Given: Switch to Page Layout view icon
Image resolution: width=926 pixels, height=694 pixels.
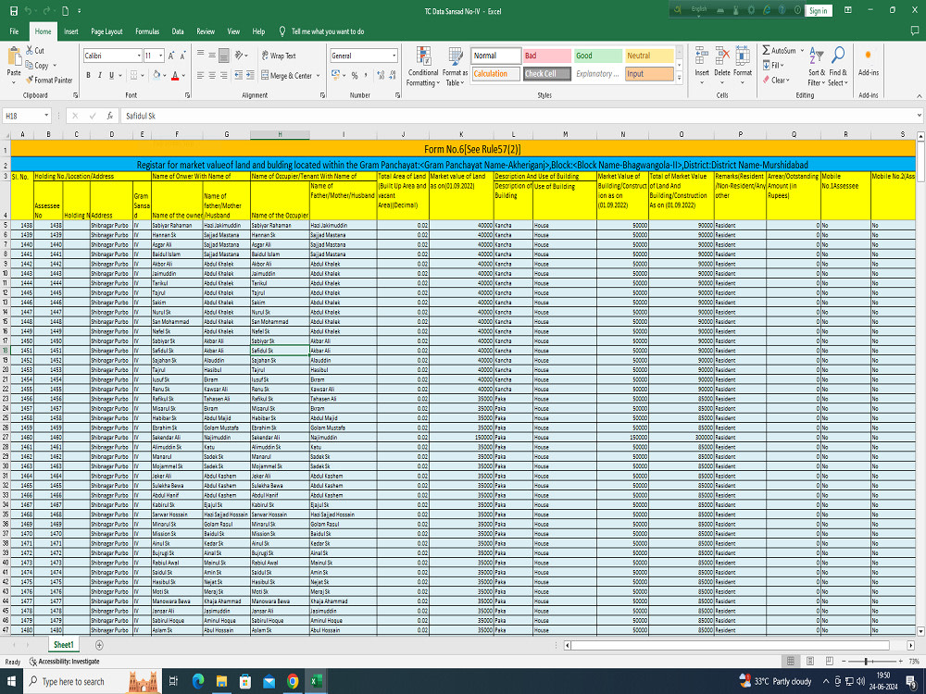Looking at the screenshot, I should 810,661.
